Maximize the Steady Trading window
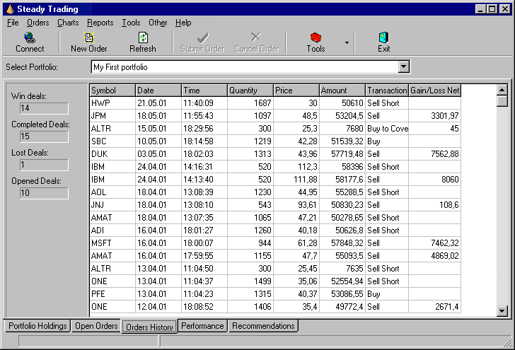This screenshot has width=515, height=350. click(492, 9)
